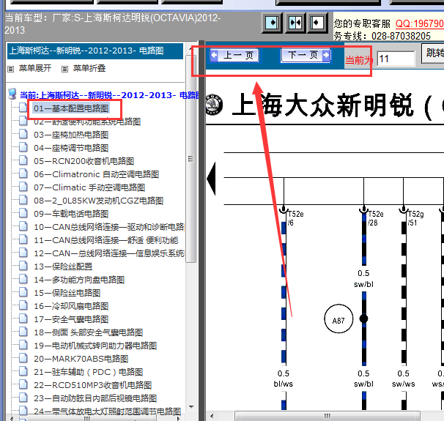Click diagram horizontal scrollbar thumb
Viewport: 444px width, 421px height.
[328, 416]
